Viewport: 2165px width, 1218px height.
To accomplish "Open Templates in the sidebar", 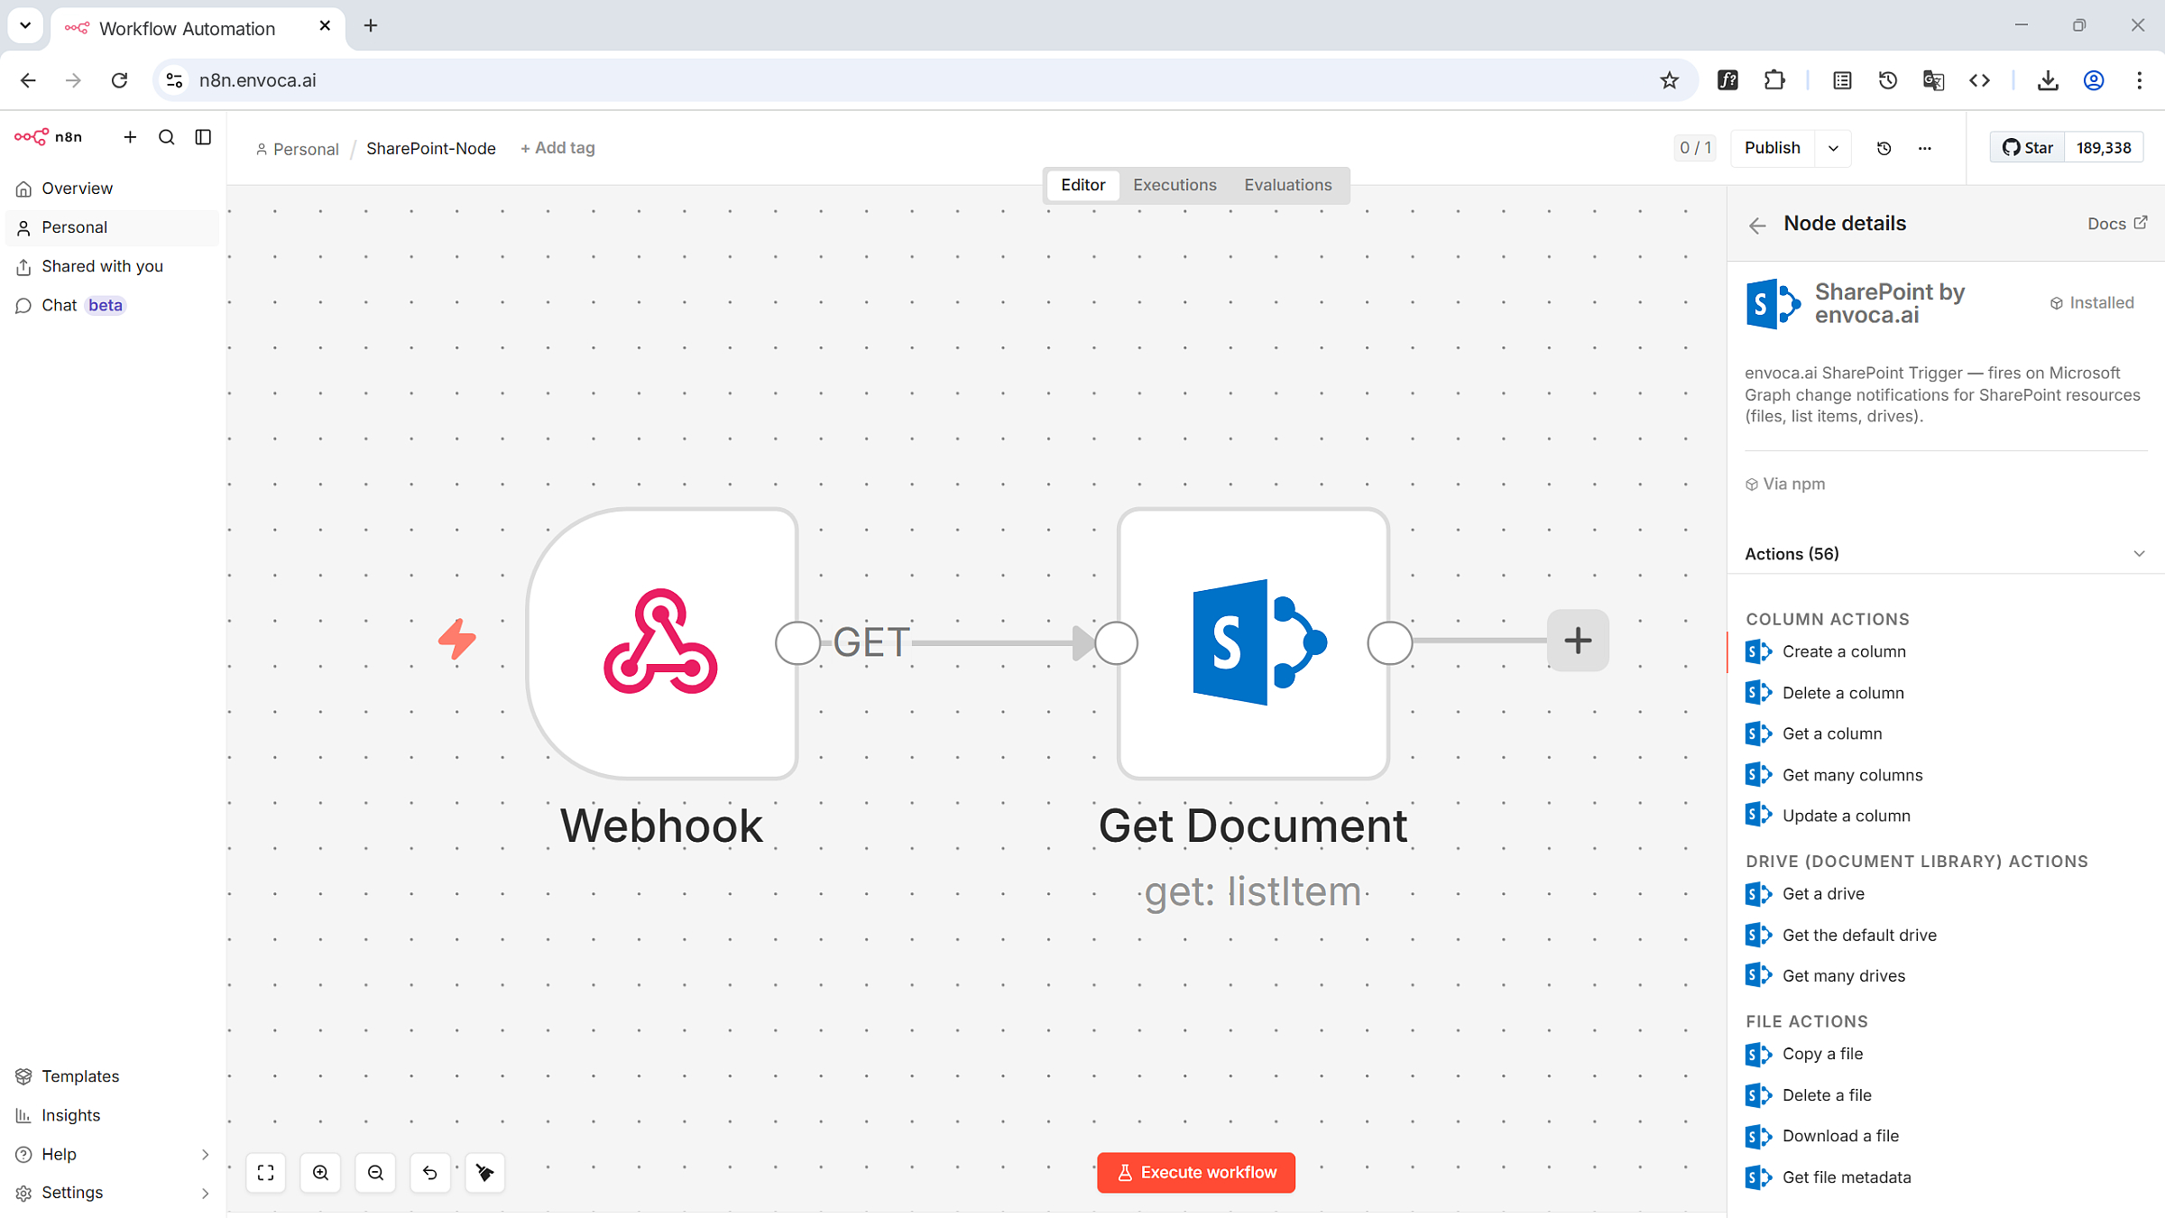I will (113, 1076).
